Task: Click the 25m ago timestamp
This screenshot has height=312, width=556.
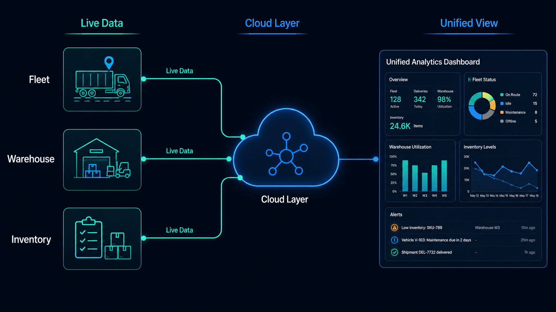Action: pos(528,240)
